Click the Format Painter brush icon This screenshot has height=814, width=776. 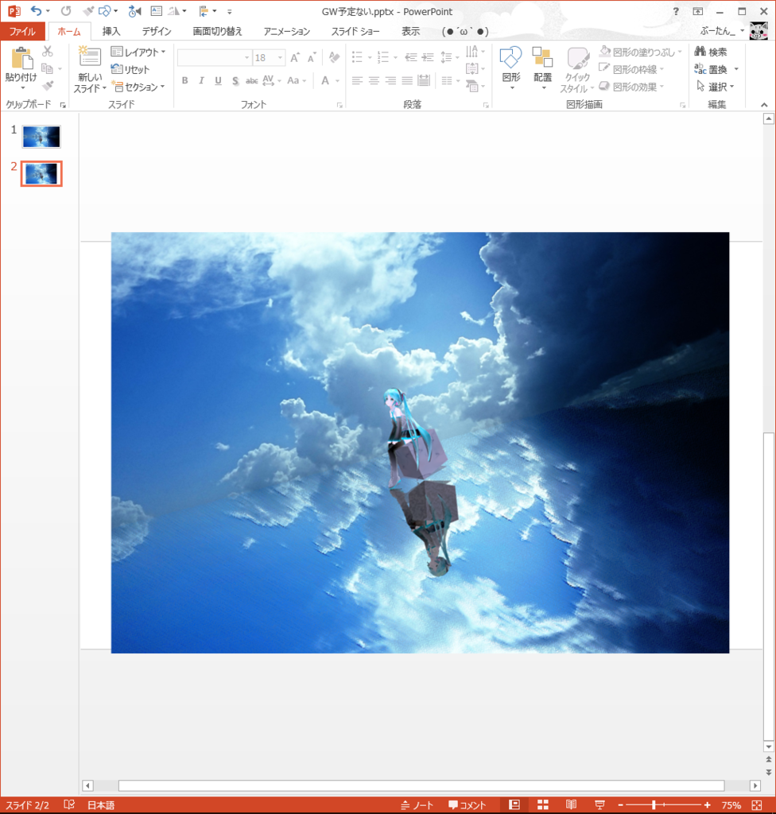coord(47,86)
